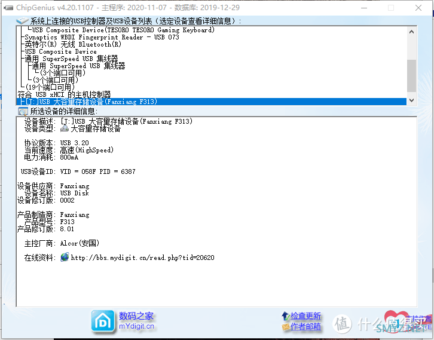Select the parent 通用 SuperSpeed USB 集线器 row

(71, 59)
